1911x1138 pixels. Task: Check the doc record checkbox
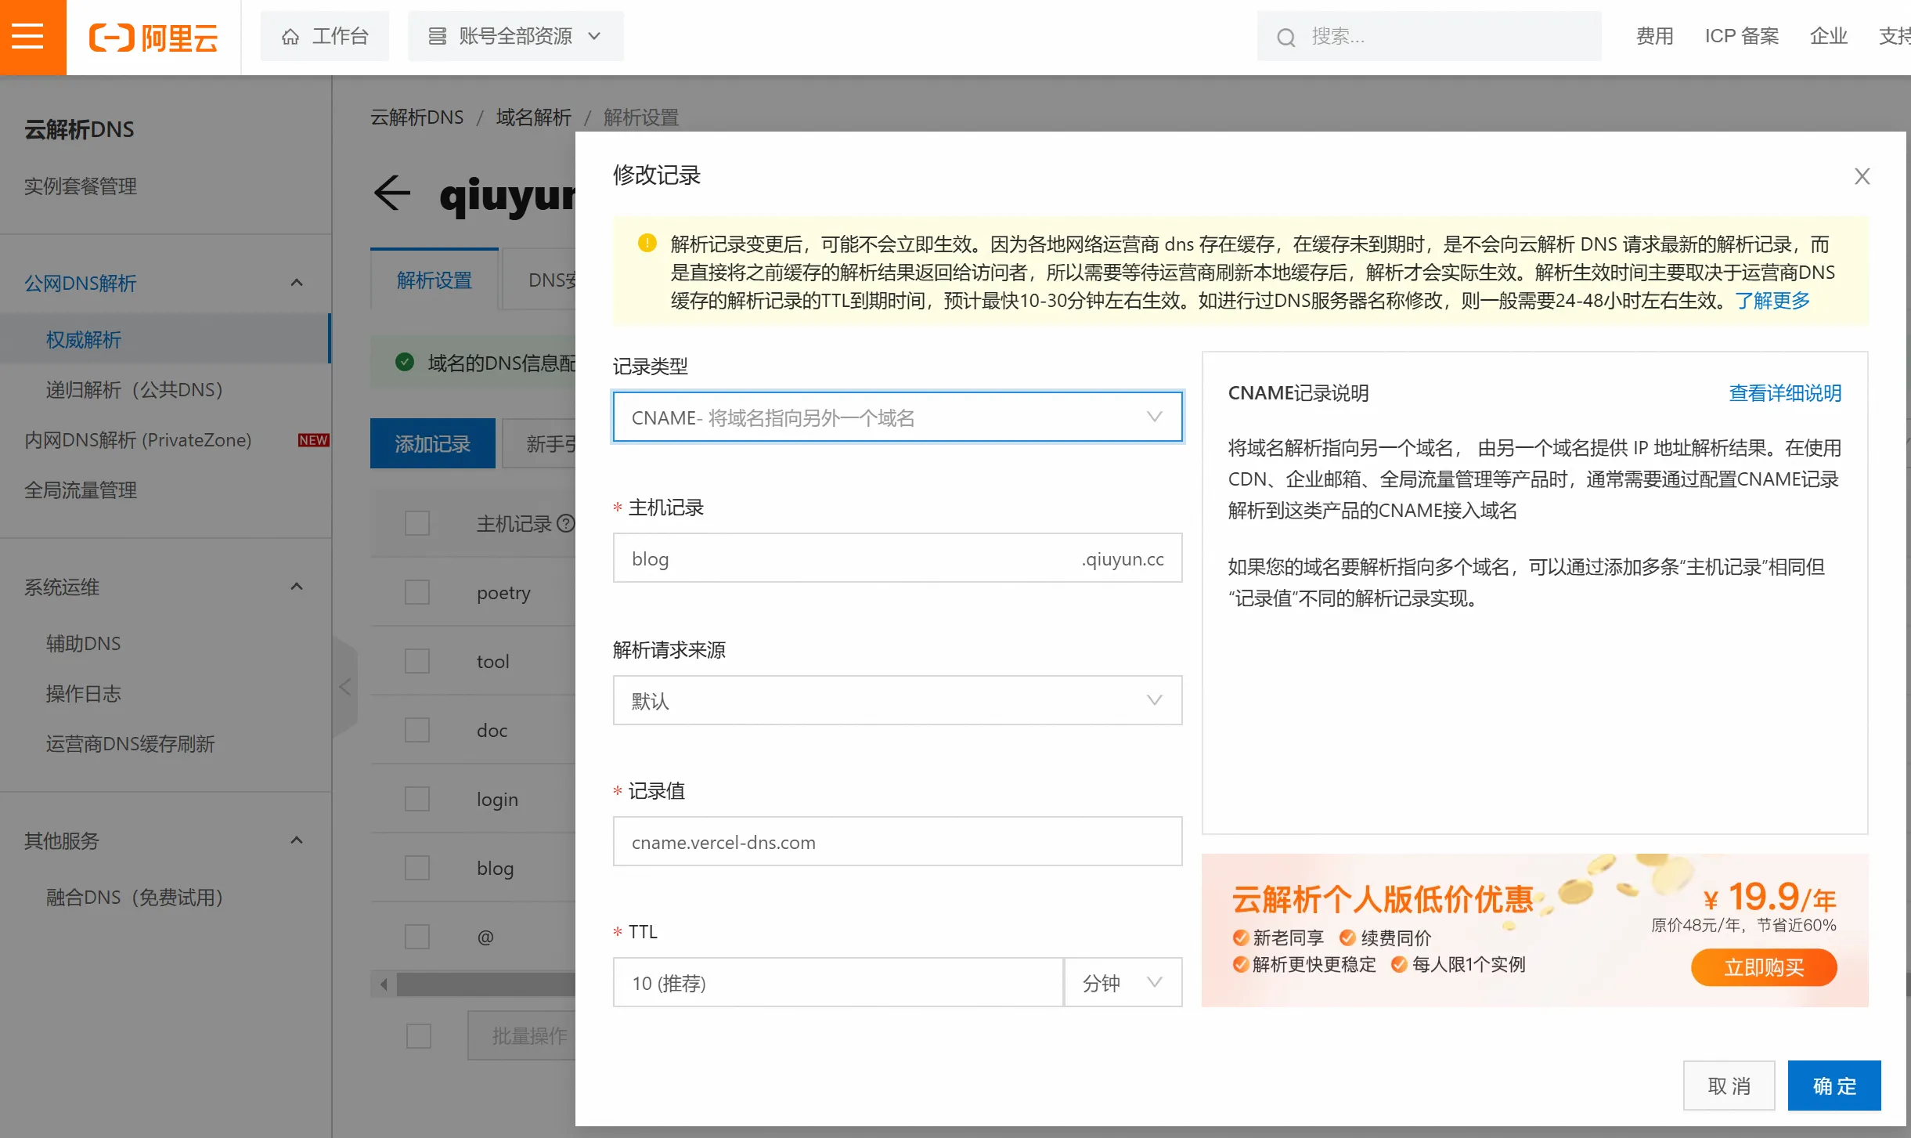(x=417, y=730)
